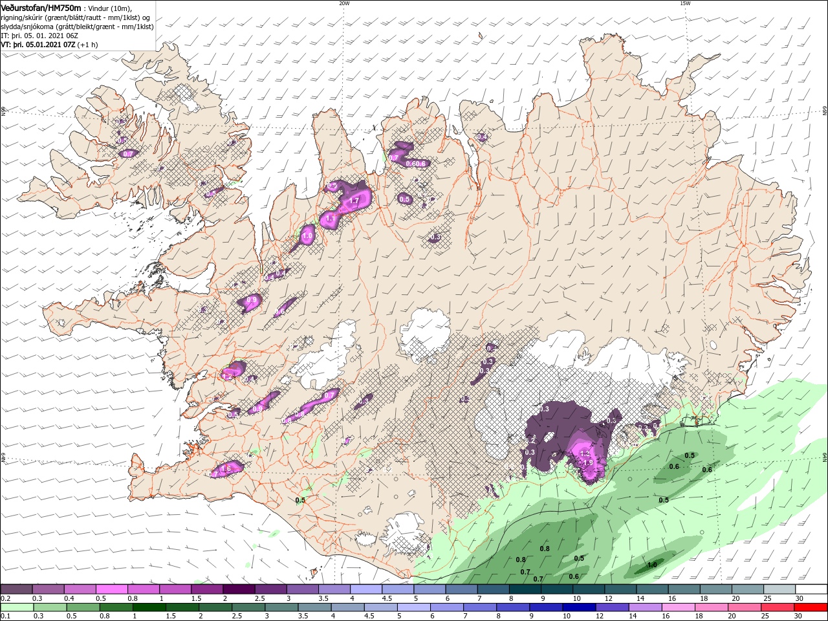The width and height of the screenshot is (828, 621).
Task: Pick the bottom-row legend swatch between 20 and 25
Action: (743, 607)
